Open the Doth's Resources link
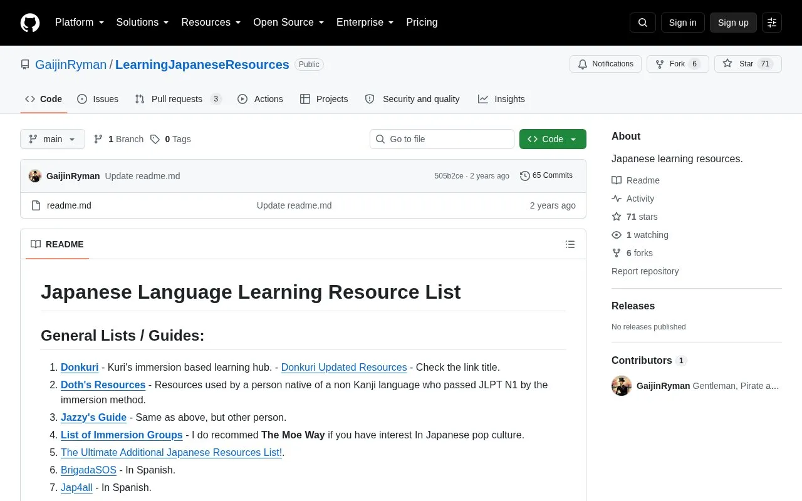 point(103,385)
